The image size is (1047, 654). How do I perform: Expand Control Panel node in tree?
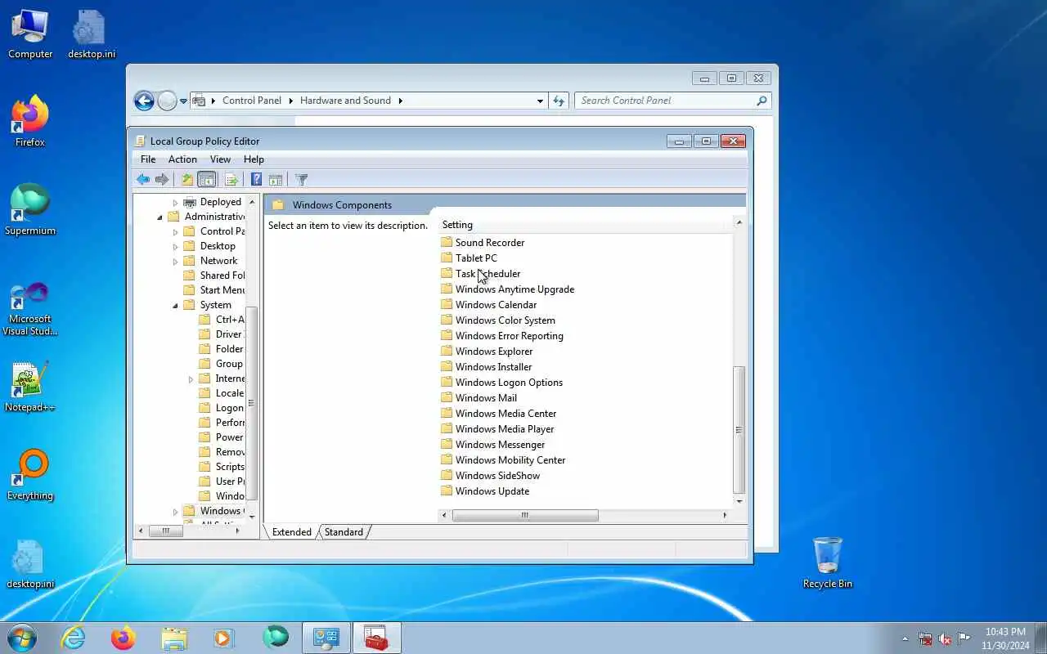175,232
